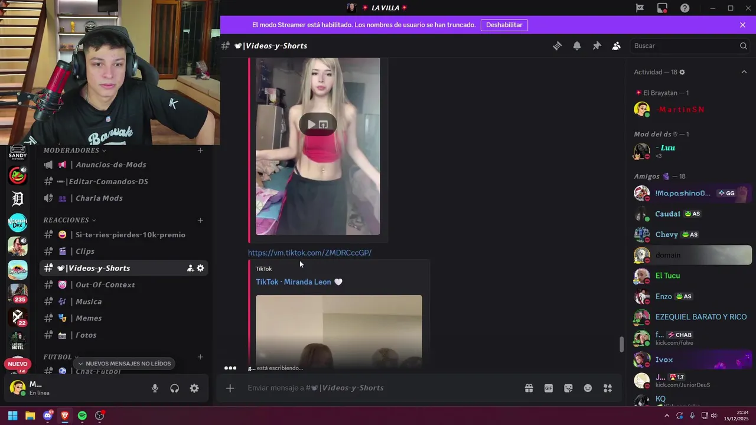Open the Editar-Comandos-DS channel
This screenshot has height=425, width=756.
tap(124, 182)
